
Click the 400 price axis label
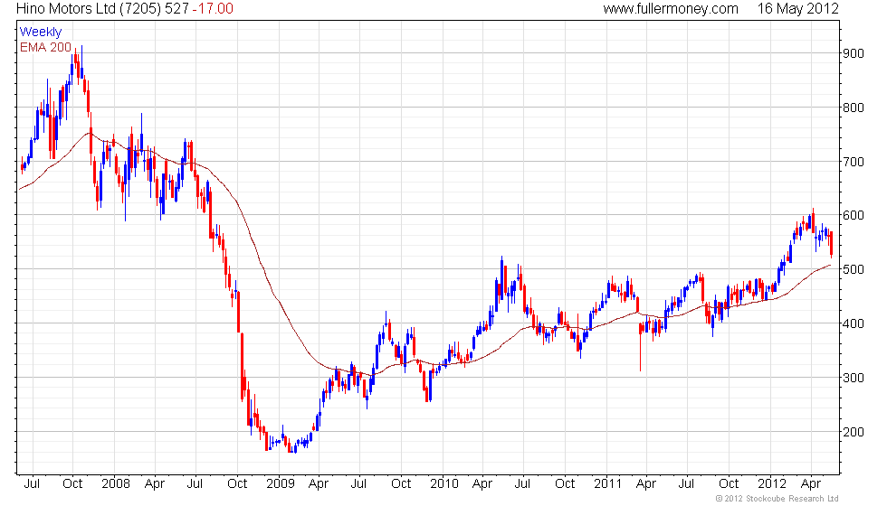854,324
